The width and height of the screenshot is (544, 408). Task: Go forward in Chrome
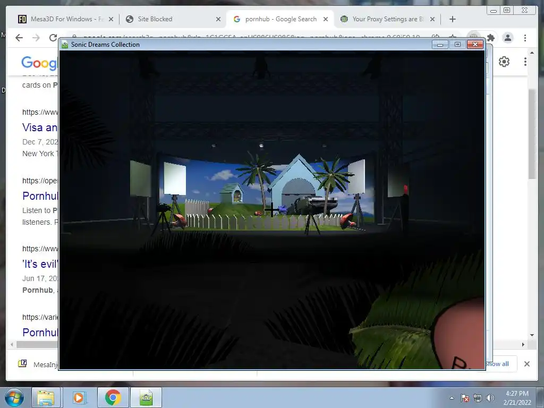click(x=36, y=38)
